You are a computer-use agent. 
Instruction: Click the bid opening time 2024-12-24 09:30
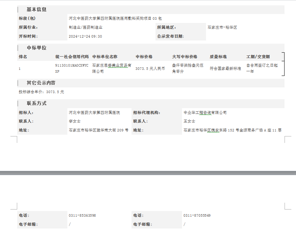click(x=85, y=36)
